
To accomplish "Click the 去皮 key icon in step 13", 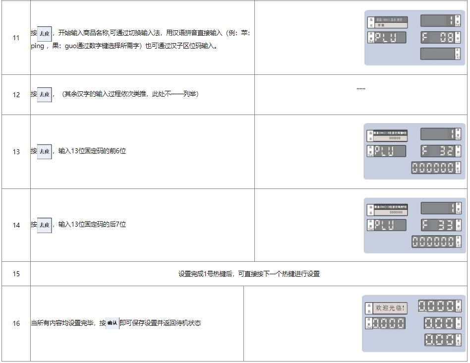I will click(x=45, y=151).
